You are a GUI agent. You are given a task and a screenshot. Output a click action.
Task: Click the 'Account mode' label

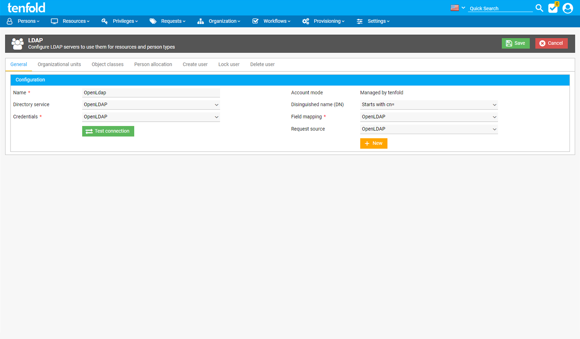tap(307, 92)
